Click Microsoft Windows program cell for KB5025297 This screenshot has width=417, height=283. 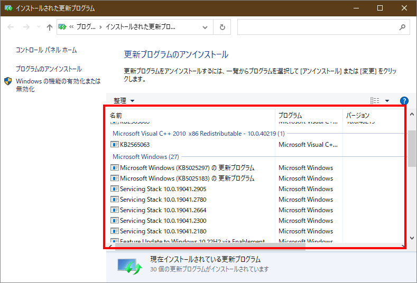[x=306, y=168]
